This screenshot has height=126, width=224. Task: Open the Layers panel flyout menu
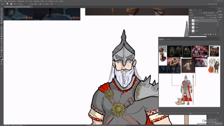point(217,10)
